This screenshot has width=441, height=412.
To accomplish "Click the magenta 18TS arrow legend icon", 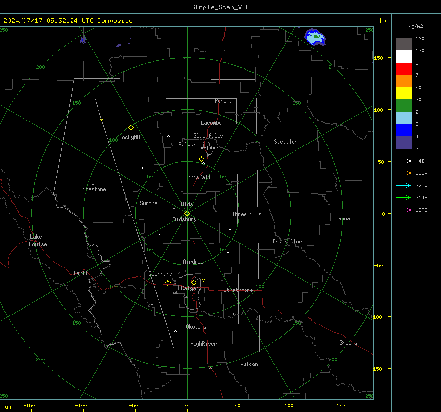I will [404, 210].
